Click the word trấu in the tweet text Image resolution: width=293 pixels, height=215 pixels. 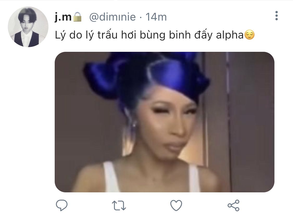(108, 35)
